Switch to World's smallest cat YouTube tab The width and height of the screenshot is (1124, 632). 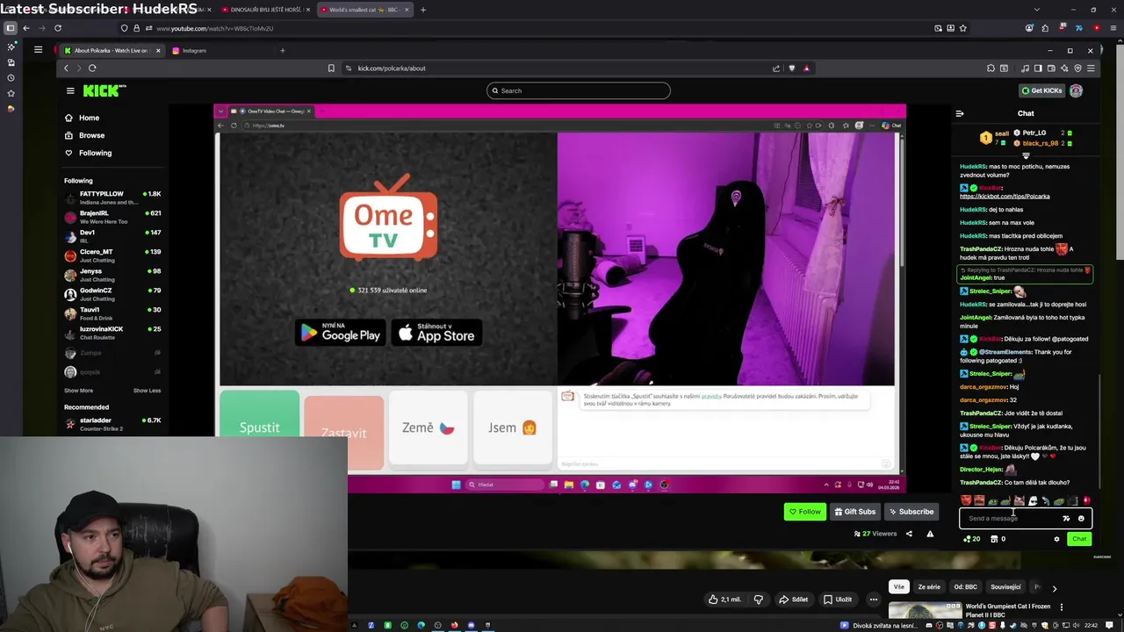[363, 10]
